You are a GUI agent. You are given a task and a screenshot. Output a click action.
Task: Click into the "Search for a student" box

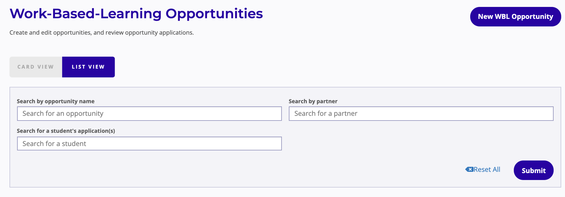click(x=149, y=144)
